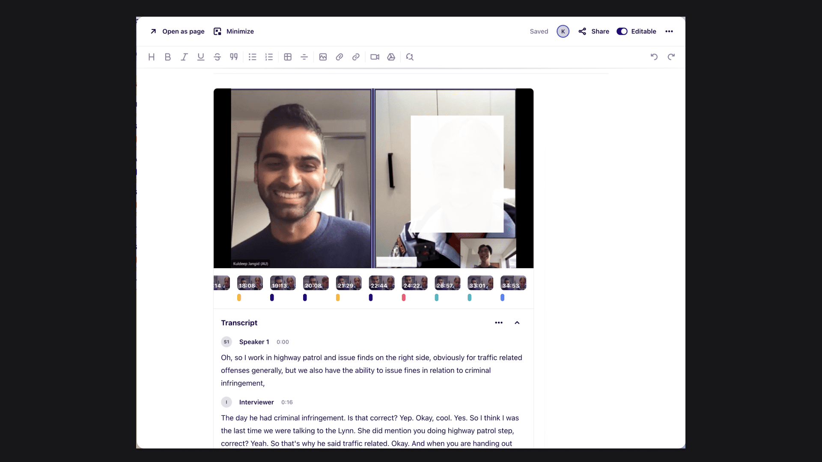Viewport: 822px width, 462px height.
Task: Toggle bold text formatting
Action: [x=168, y=57]
